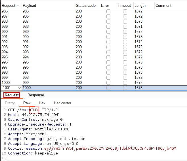Toggle Error checkbox in request 994 row
This screenshot has height=161, width=187.
[x=108, y=52]
